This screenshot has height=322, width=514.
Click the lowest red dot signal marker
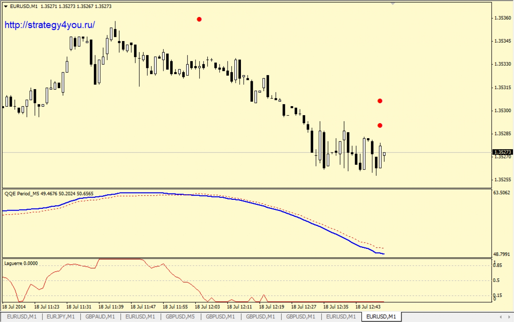380,125
